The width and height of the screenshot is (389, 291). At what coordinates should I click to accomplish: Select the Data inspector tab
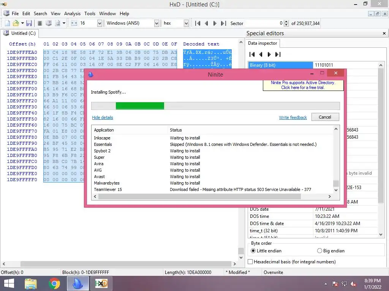pyautogui.click(x=262, y=43)
